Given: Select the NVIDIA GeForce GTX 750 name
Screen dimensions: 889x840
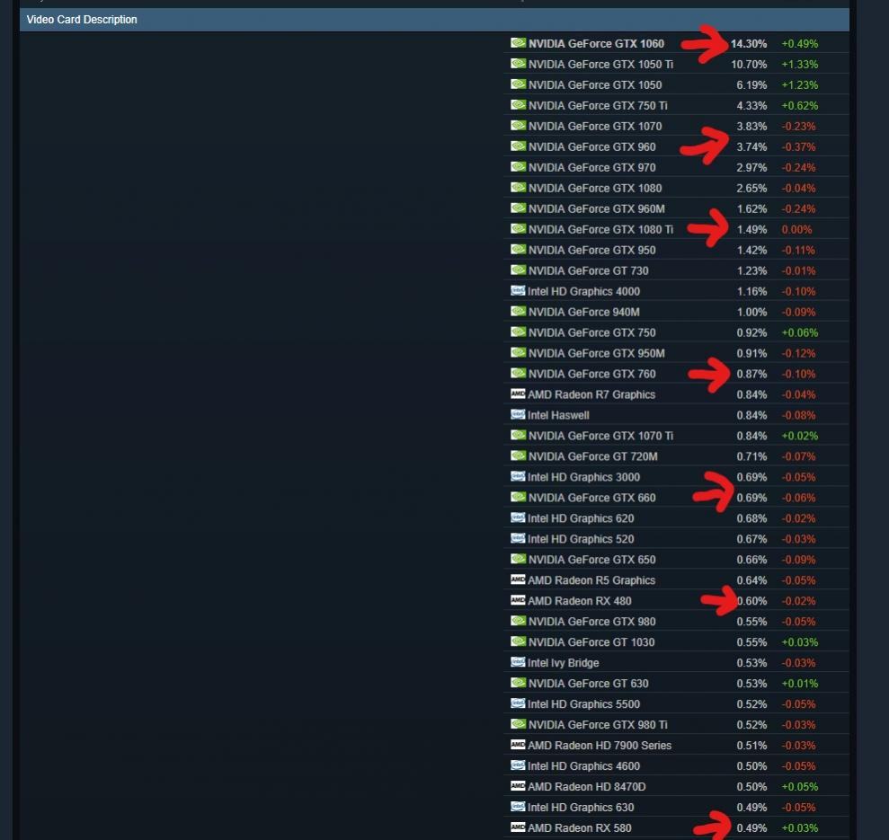Looking at the screenshot, I should [591, 332].
